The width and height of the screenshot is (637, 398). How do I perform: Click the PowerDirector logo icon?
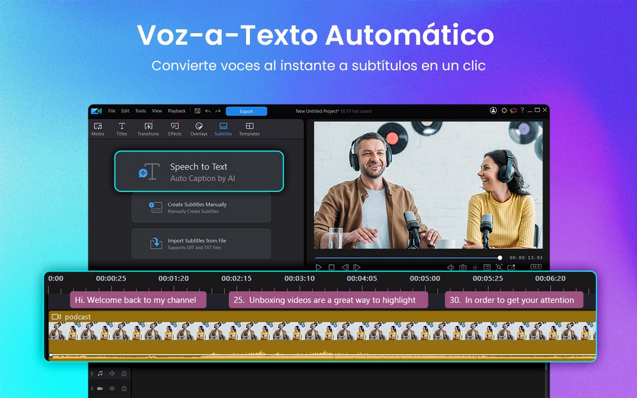click(x=96, y=111)
